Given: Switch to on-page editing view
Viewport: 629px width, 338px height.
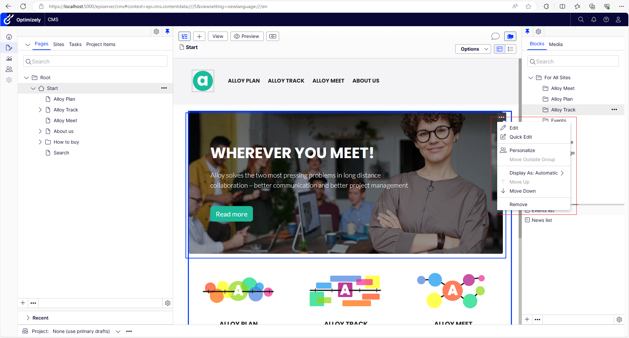Looking at the screenshot, I should pyautogui.click(x=500, y=49).
